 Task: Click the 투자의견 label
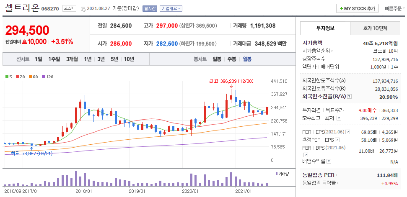pyautogui.click(x=312, y=110)
